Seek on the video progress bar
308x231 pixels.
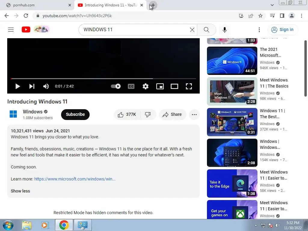pyautogui.click(x=103, y=79)
